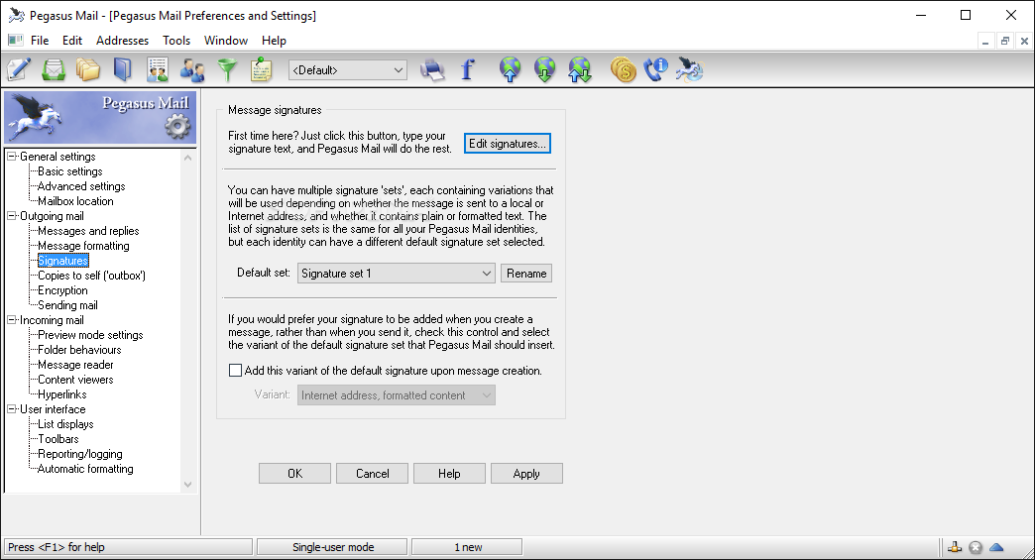The height and width of the screenshot is (560, 1035).
Task: Open mail filtering rules funnel icon
Action: 227,69
